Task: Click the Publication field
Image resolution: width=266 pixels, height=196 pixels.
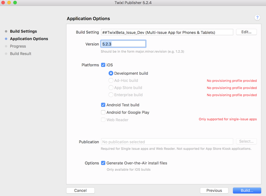Action: click(167, 142)
